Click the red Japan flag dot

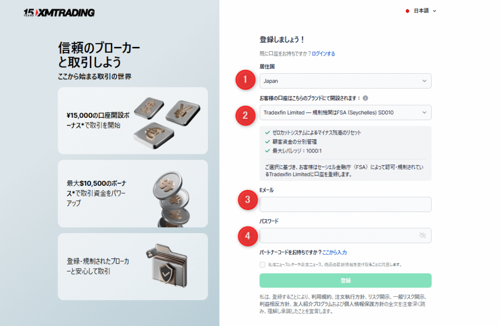click(407, 11)
